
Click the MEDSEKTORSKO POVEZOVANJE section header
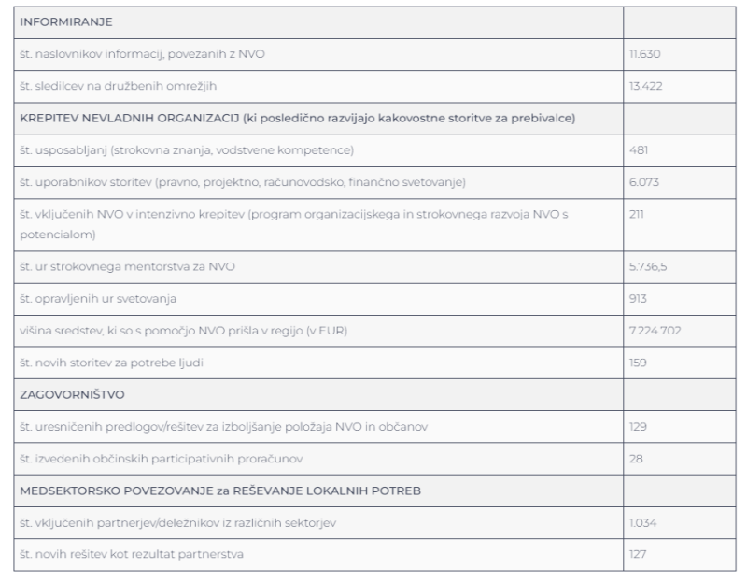(220, 491)
